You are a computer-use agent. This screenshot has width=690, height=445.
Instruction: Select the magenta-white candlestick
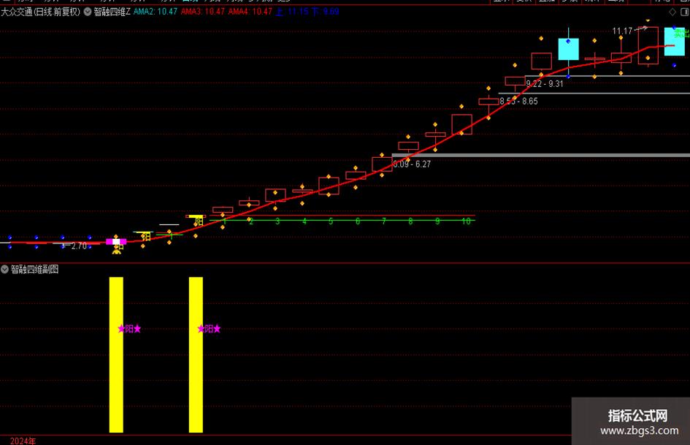116,241
